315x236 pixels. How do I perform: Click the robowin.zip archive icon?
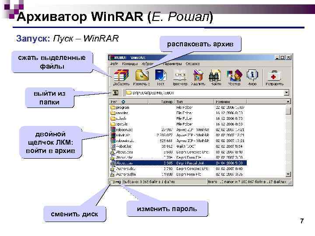click(x=113, y=141)
